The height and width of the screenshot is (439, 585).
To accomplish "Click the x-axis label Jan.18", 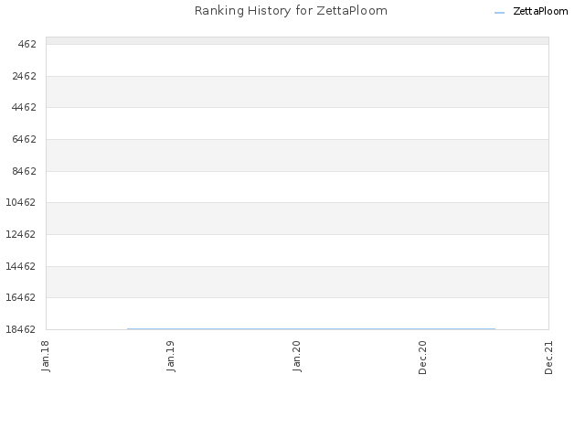I will [46, 356].
